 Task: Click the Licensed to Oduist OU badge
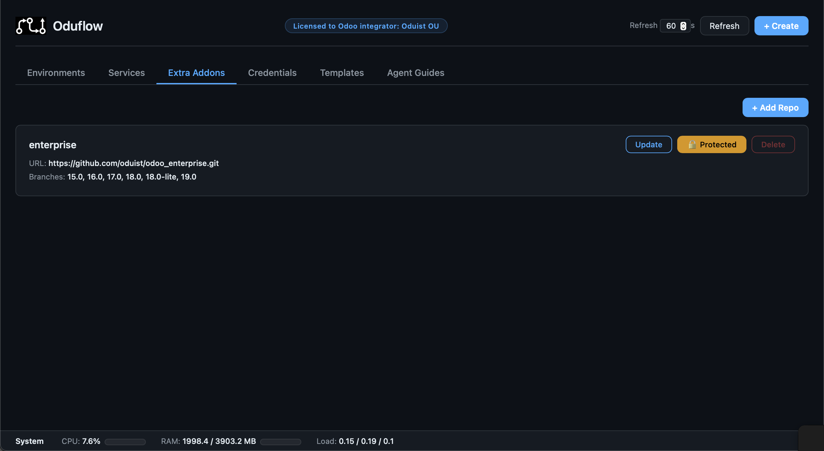[366, 26]
